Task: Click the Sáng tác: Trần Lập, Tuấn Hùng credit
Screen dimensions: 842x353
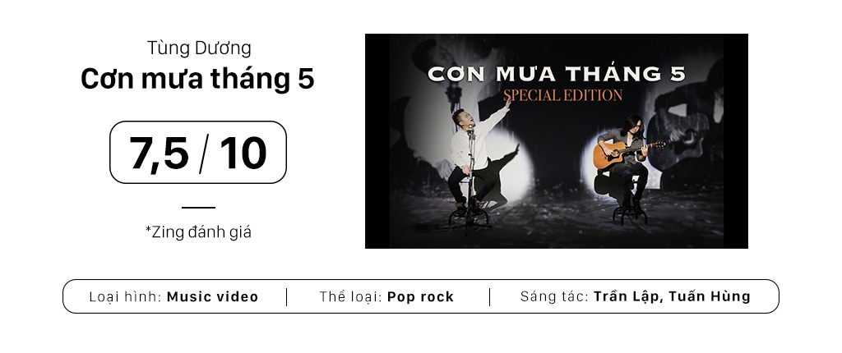Action: pos(635,297)
